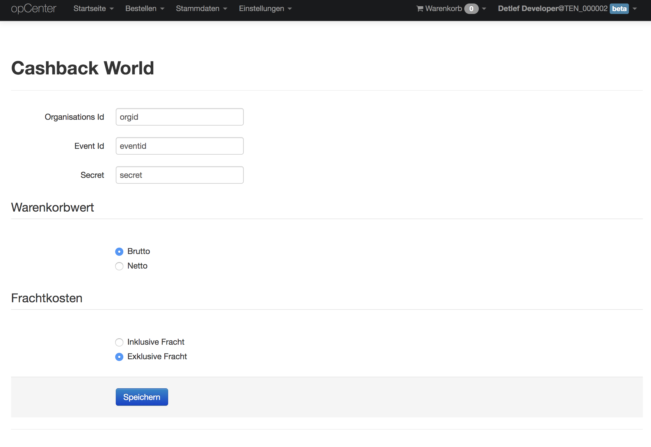Viewport: 651px width, 447px height.
Task: Open the Startseite menu
Action: 90,8
